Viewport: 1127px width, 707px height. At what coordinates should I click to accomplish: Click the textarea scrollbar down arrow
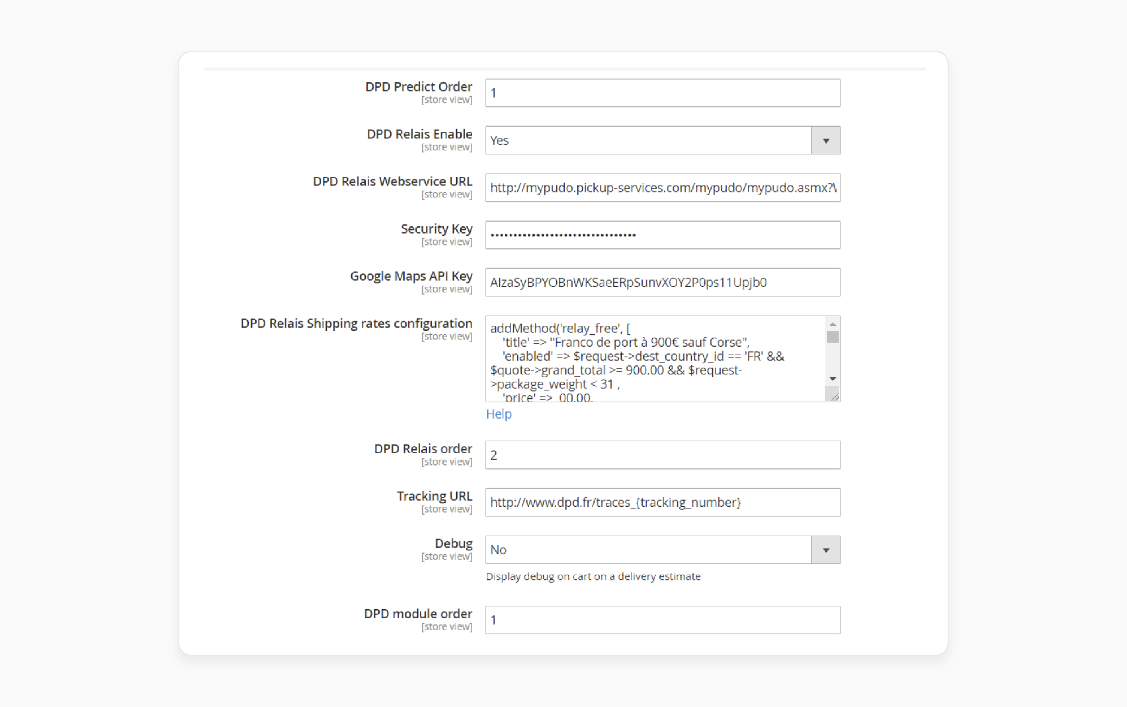point(832,379)
